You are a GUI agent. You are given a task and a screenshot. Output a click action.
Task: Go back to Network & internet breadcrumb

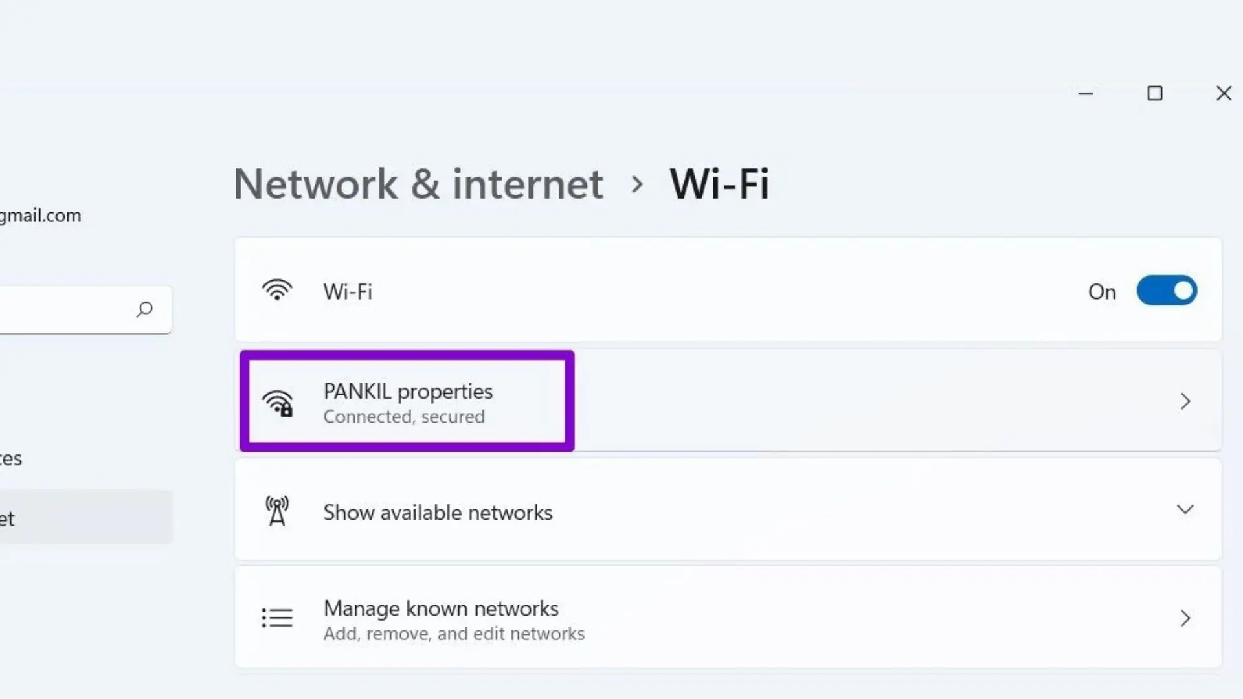(419, 184)
